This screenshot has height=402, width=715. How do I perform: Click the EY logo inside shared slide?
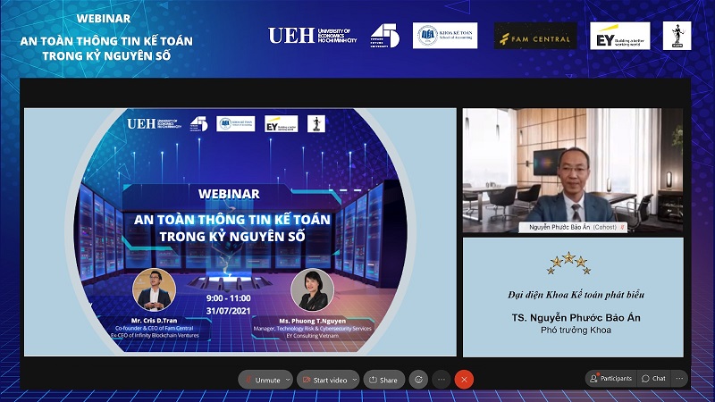(281, 123)
